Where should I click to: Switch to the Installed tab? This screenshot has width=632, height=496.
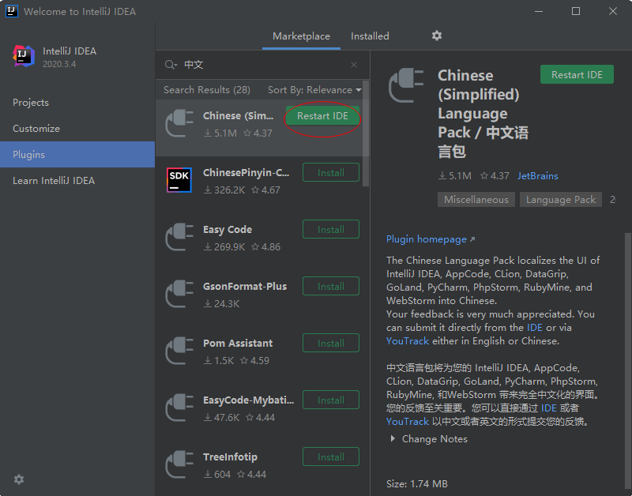(x=370, y=36)
